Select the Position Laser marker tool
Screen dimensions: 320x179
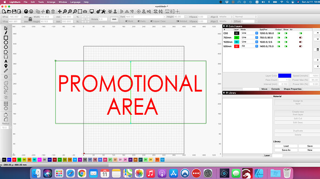[x=6, y=66]
